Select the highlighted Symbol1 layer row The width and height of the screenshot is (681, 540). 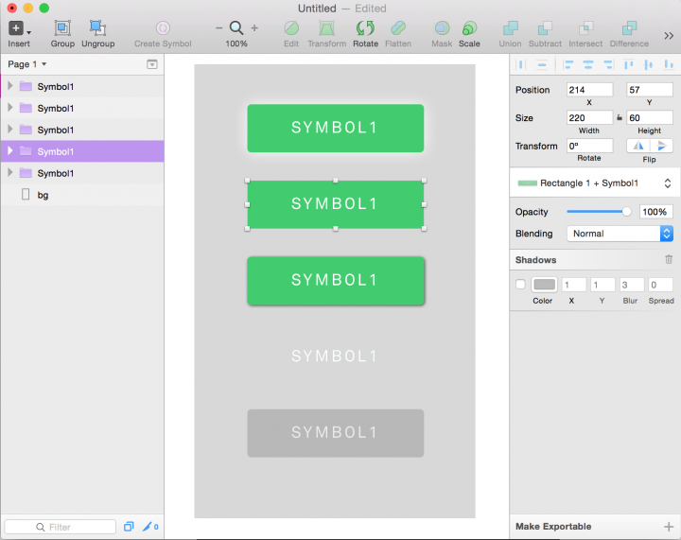tap(82, 151)
